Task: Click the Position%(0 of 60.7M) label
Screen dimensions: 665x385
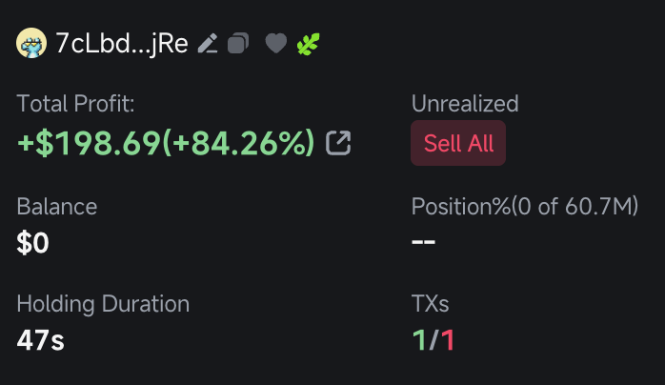Action: point(525,206)
